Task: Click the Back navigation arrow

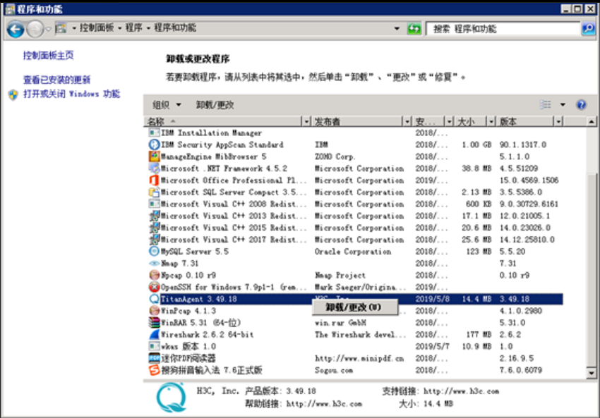Action: (x=16, y=29)
